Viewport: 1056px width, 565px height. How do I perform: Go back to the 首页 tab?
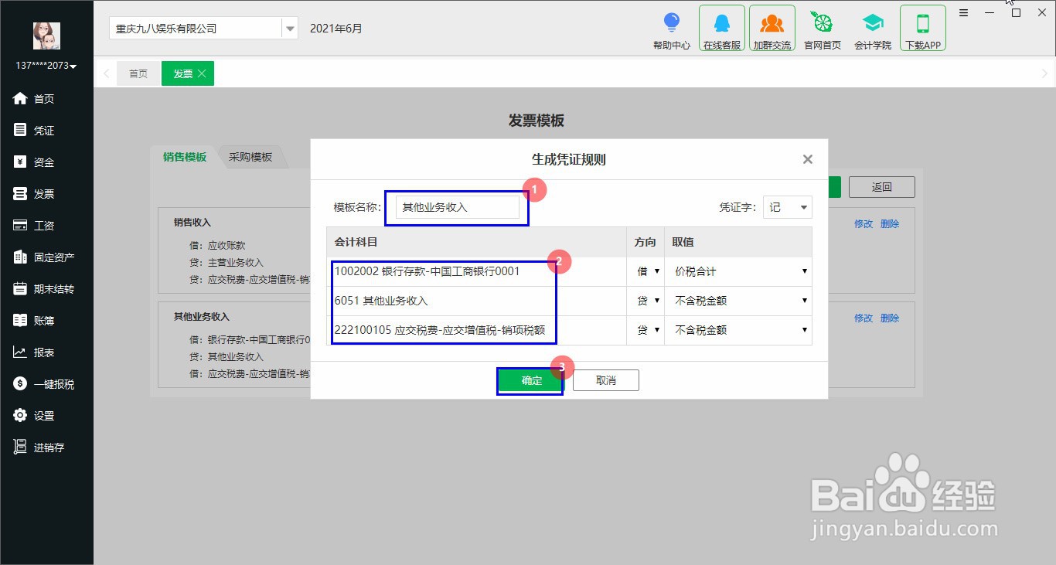(x=138, y=73)
